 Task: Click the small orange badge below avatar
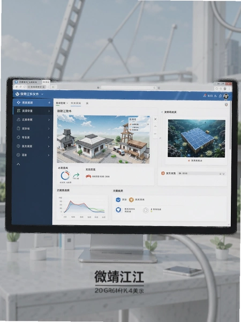click(227, 105)
